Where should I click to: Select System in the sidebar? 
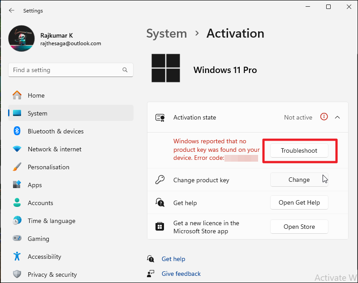[71, 113]
